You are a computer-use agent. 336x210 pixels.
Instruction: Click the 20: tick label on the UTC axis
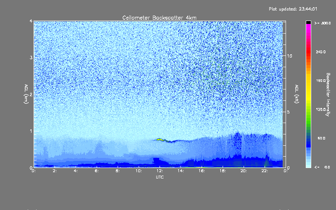(x=244, y=171)
